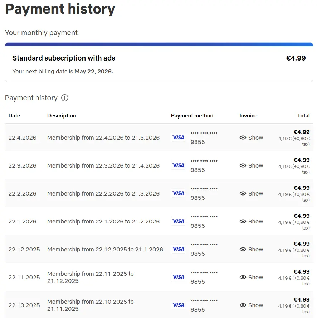Click the €4.99 total for 22.2.2026

point(302,188)
